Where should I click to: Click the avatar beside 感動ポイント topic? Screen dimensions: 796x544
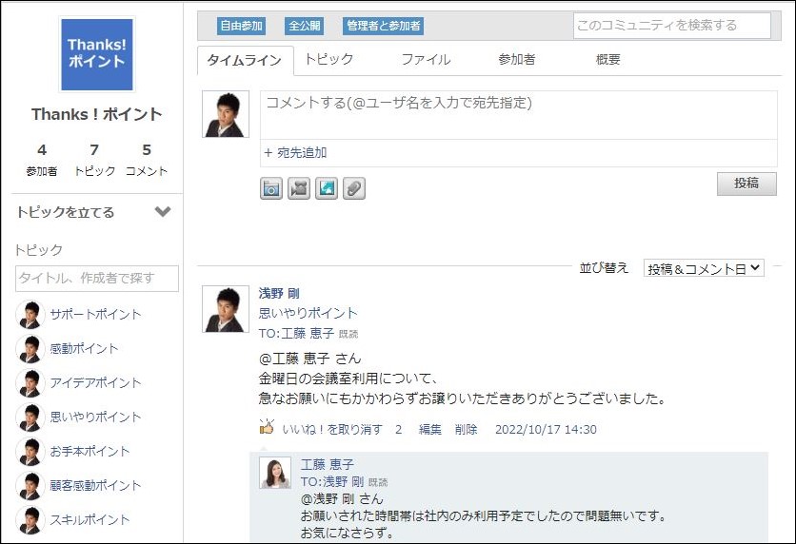pos(30,349)
